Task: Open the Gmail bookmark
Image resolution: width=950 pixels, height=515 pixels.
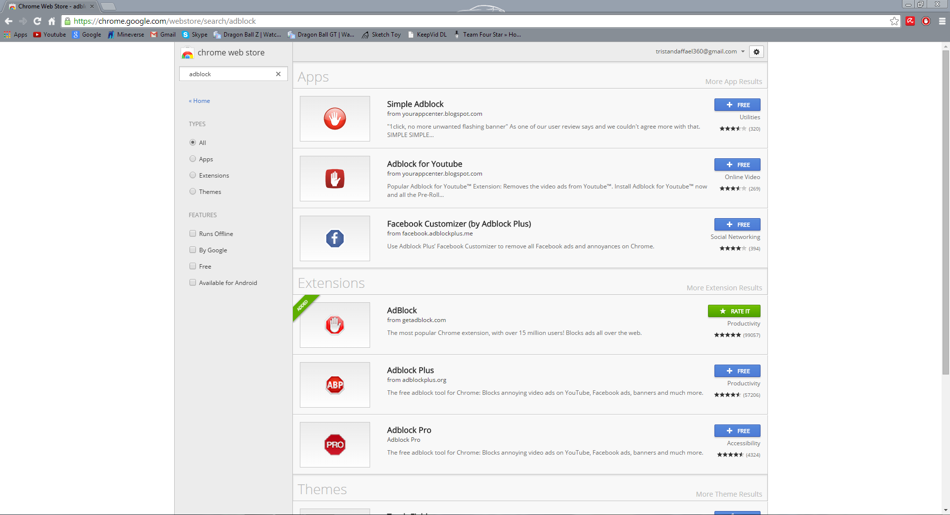Action: coord(163,35)
